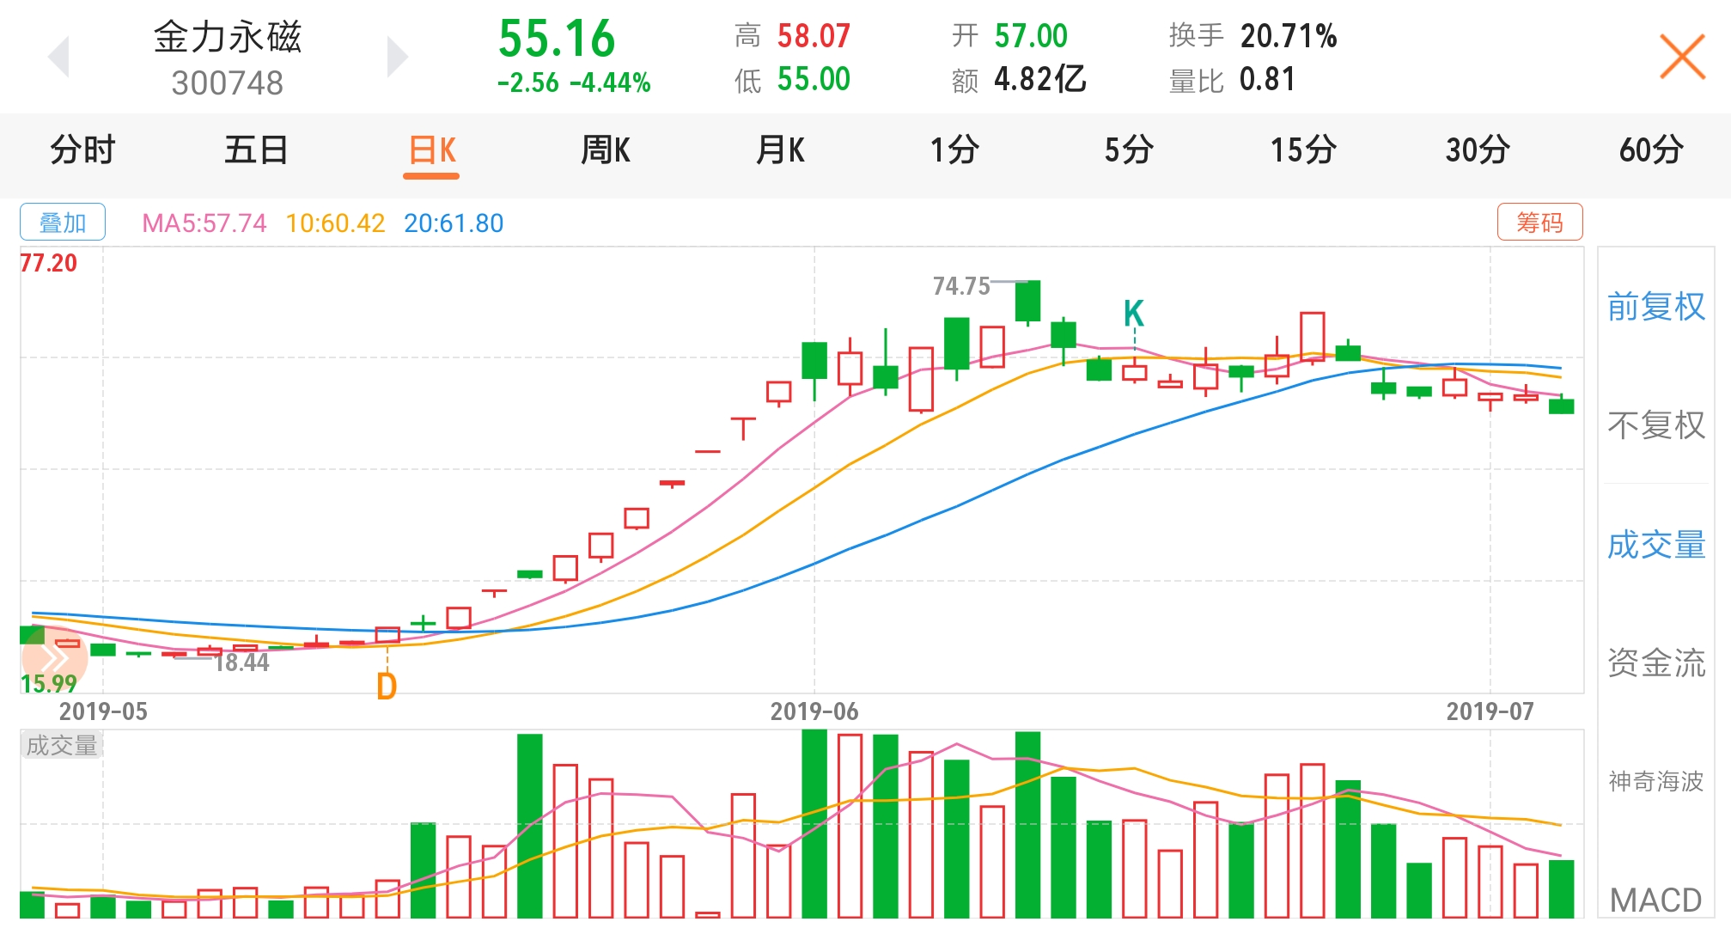Go to previous stock with left arrow
The height and width of the screenshot is (928, 1731).
coord(58,58)
